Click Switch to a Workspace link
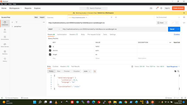This screenshot has height=105, width=187. [105, 13]
